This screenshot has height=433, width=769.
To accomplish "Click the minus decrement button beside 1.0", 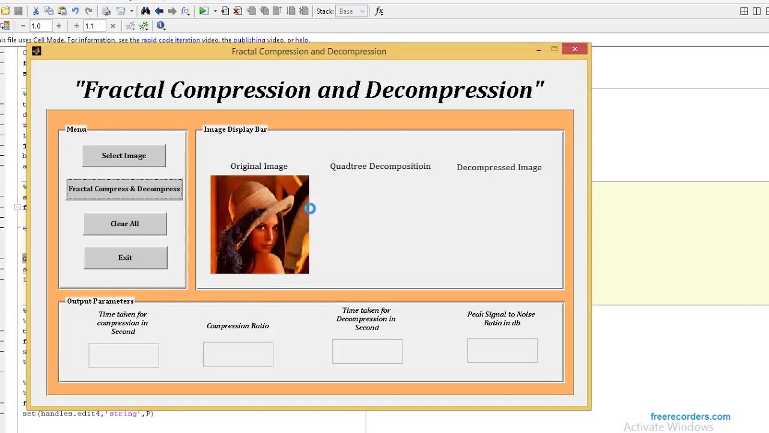I will 23,26.
